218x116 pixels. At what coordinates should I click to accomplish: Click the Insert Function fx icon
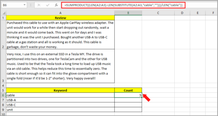click(56, 5)
